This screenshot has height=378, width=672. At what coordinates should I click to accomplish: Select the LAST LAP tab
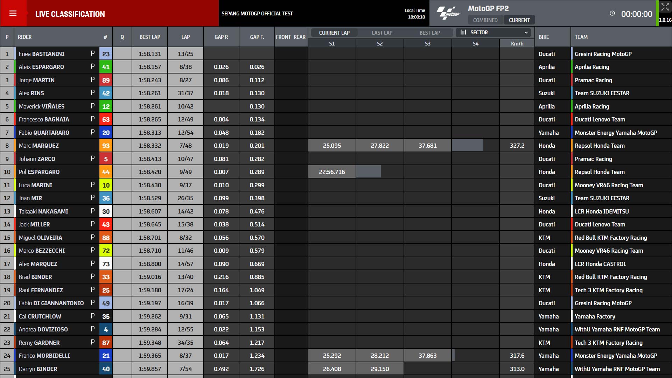click(382, 33)
